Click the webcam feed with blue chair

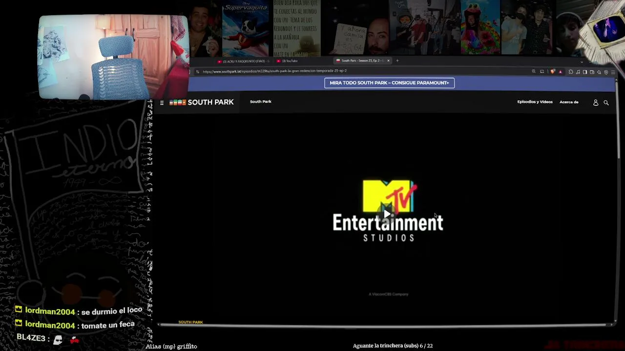click(x=113, y=57)
